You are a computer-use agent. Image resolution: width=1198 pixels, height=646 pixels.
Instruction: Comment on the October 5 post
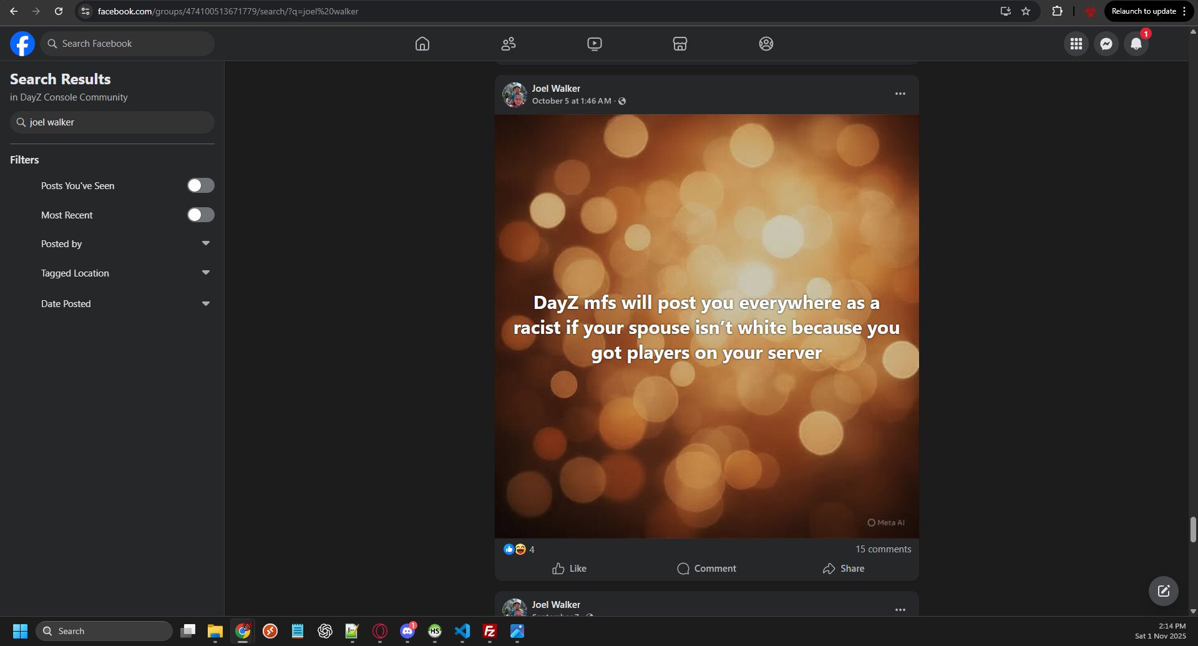tap(706, 569)
